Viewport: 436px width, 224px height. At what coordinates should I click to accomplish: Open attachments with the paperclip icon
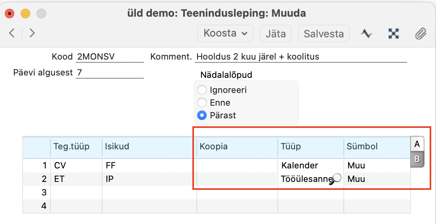421,34
